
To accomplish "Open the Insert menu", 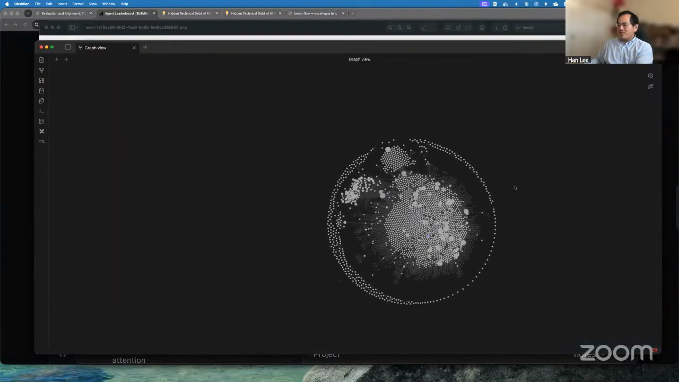I will tap(62, 4).
